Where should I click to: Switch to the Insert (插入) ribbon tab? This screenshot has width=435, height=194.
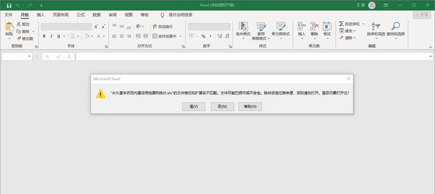pos(41,15)
